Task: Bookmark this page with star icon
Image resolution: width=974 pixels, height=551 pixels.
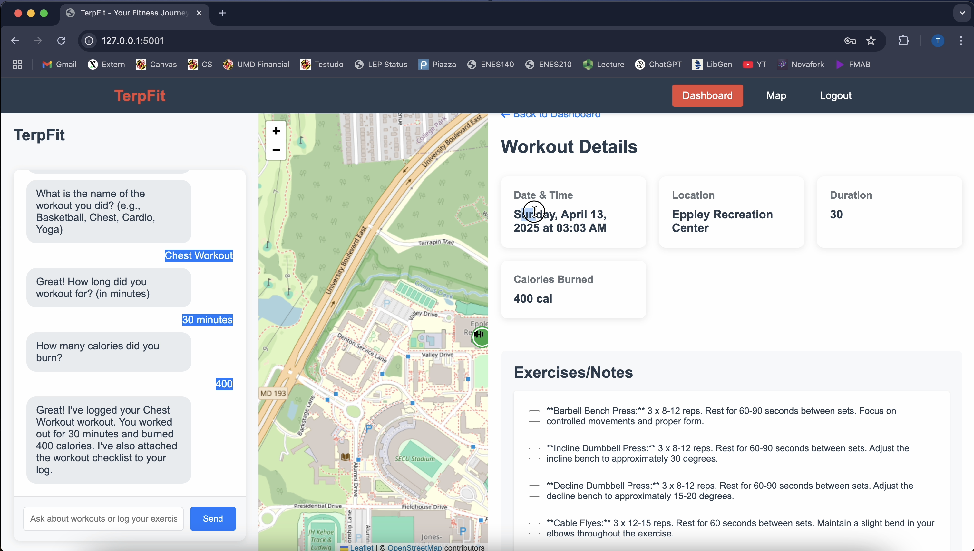Action: click(x=871, y=41)
